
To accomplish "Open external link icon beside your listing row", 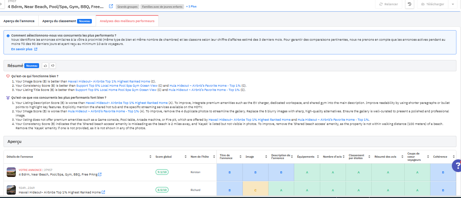I will (100, 174).
